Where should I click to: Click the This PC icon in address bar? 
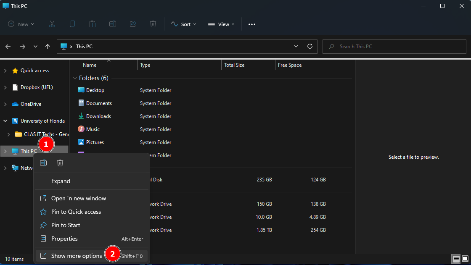click(x=64, y=47)
